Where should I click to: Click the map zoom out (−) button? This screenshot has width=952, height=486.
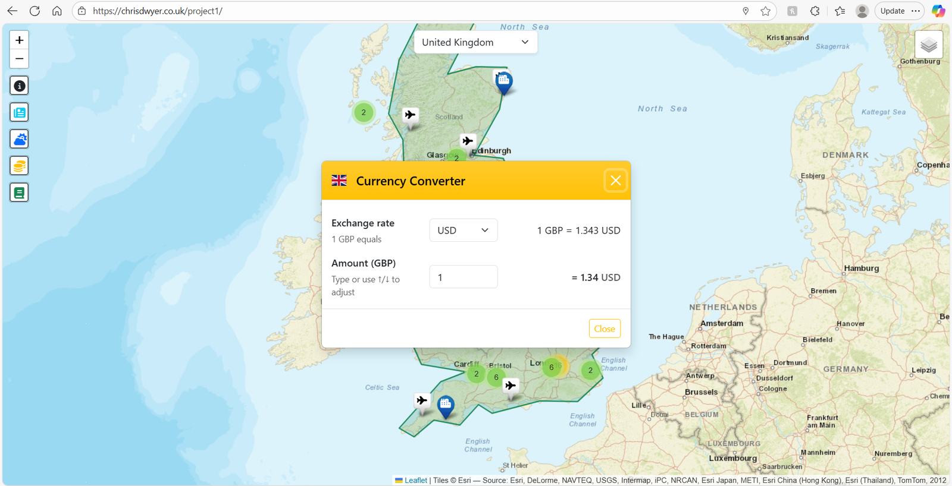(x=19, y=59)
